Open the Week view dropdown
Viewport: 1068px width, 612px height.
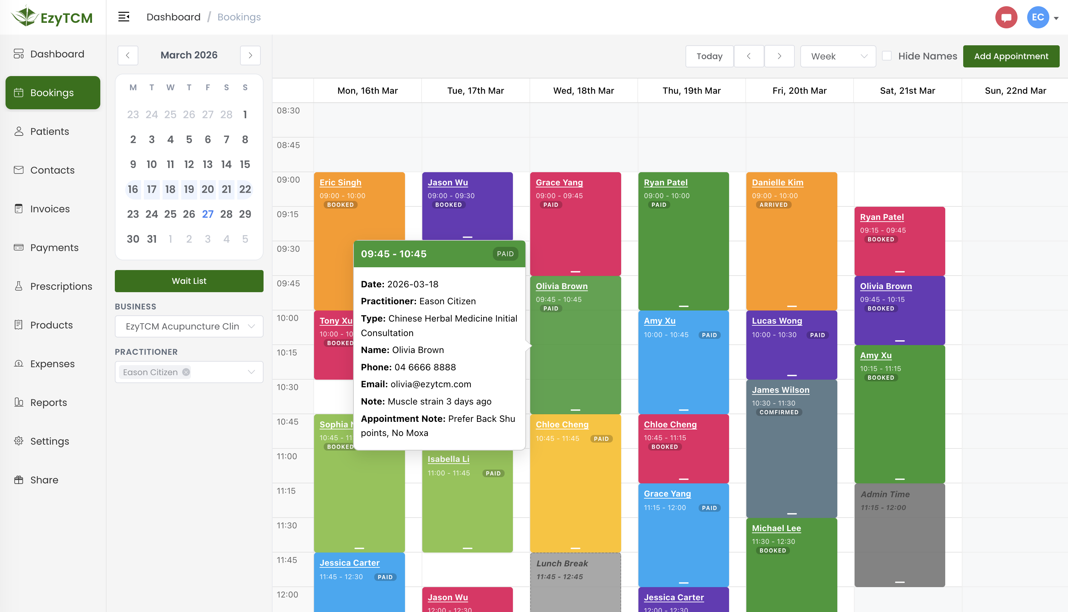click(x=838, y=56)
